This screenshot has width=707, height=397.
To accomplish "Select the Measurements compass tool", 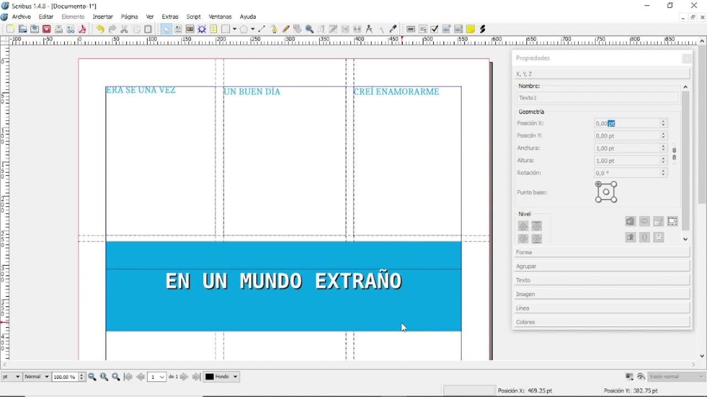I will 369,29.
